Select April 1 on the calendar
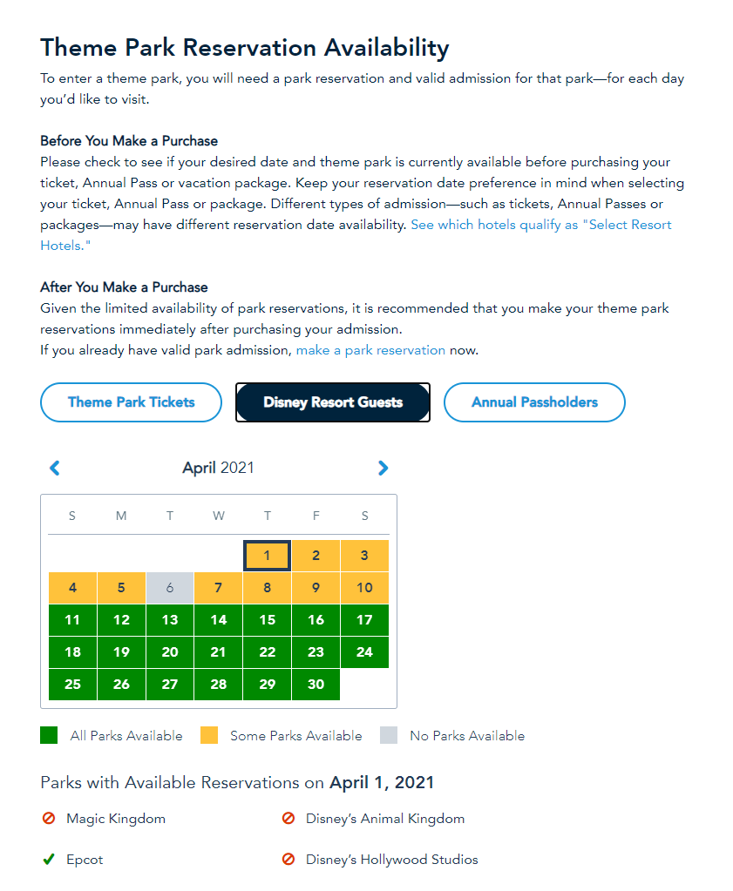The height and width of the screenshot is (891, 733). point(267,556)
